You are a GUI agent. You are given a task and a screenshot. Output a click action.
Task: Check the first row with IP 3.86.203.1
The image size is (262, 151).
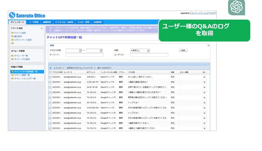tap(50, 76)
